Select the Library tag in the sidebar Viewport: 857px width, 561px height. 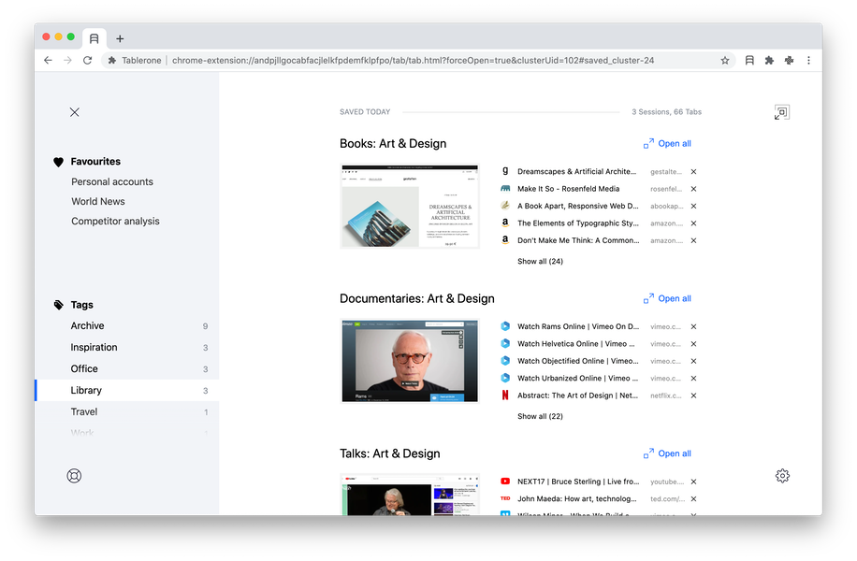(84, 390)
